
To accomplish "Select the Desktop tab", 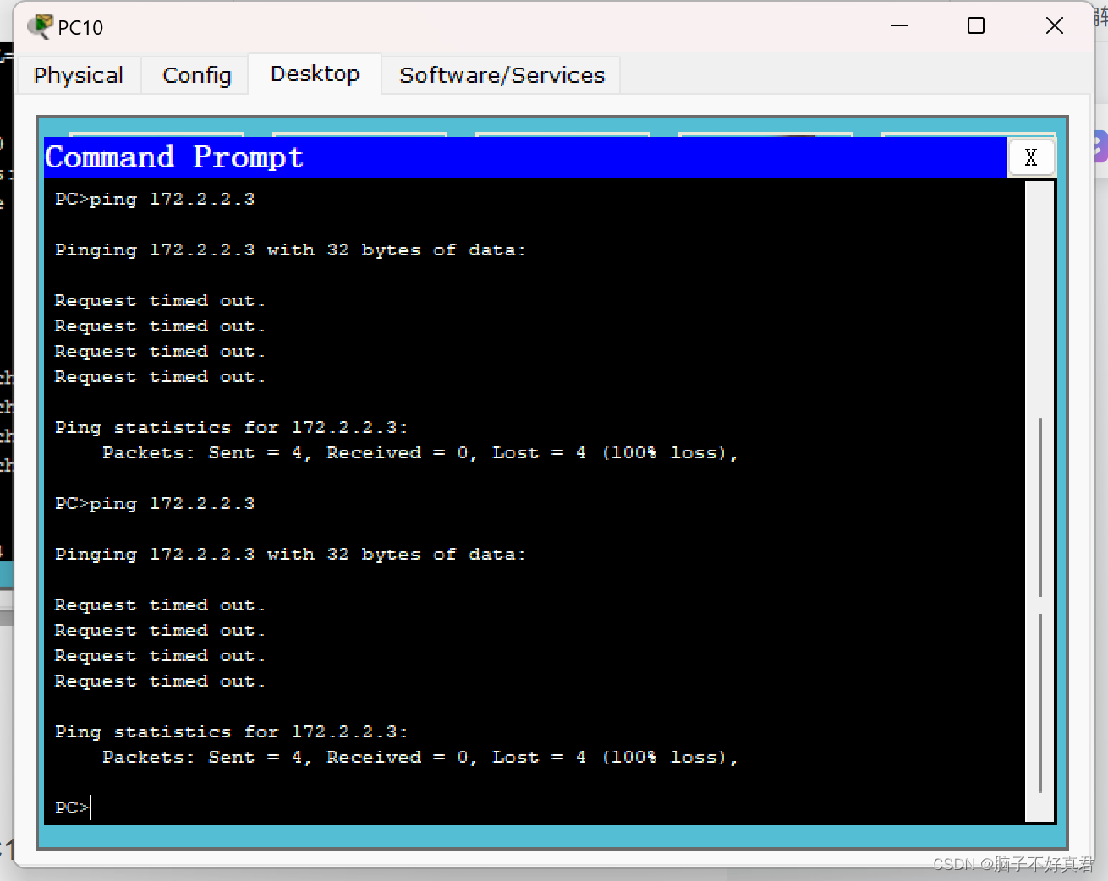I will click(x=315, y=74).
